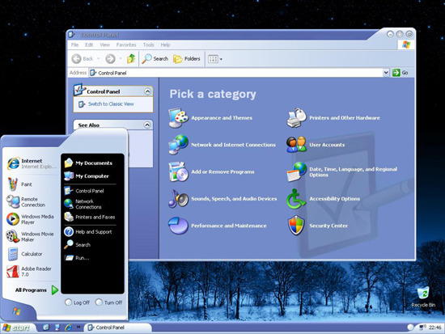Open Help and Support in Start menu

pos(88,232)
